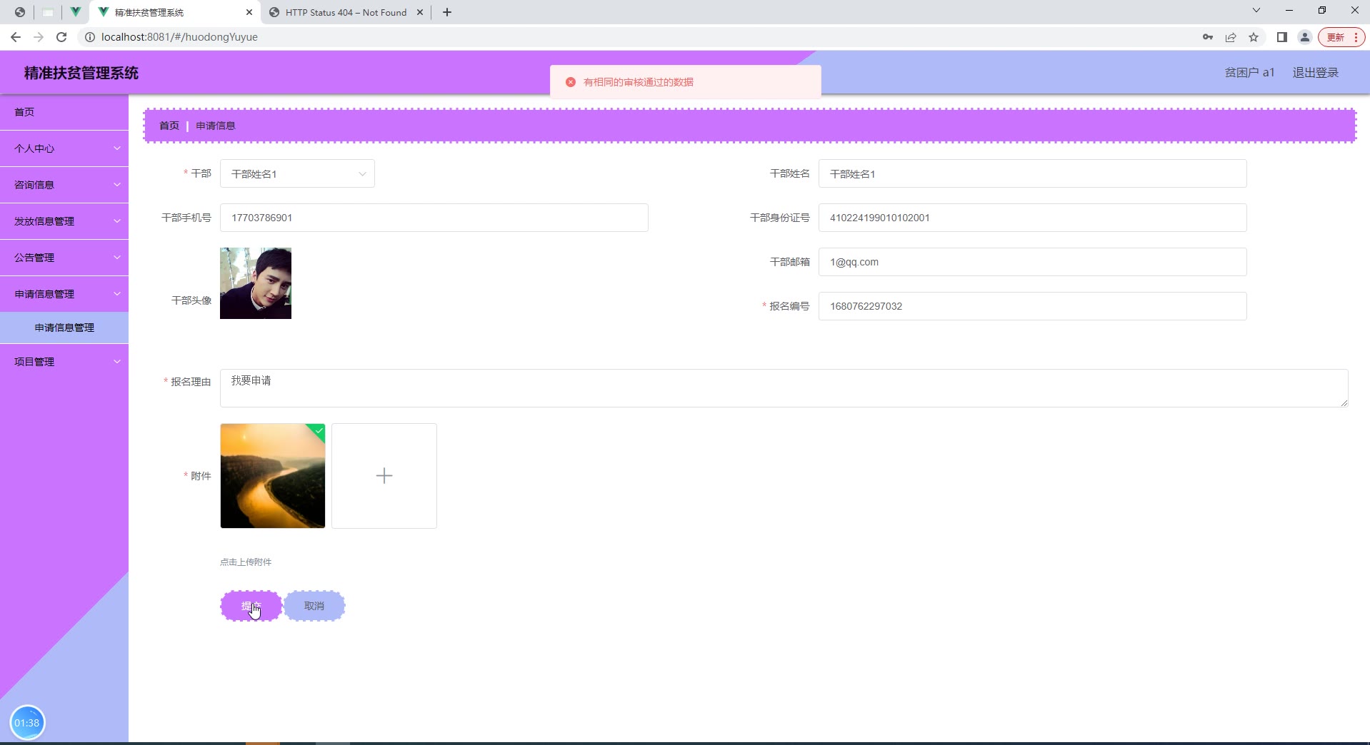The height and width of the screenshot is (745, 1370).
Task: Switch to the HTTP Status 404 – Not Found tab
Action: [x=346, y=12]
